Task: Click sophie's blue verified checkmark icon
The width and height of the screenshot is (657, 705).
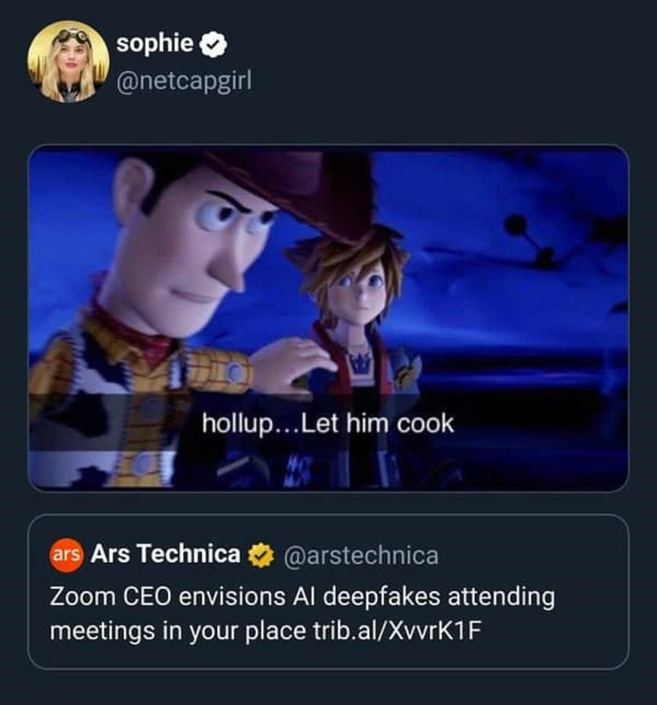Action: pyautogui.click(x=212, y=44)
